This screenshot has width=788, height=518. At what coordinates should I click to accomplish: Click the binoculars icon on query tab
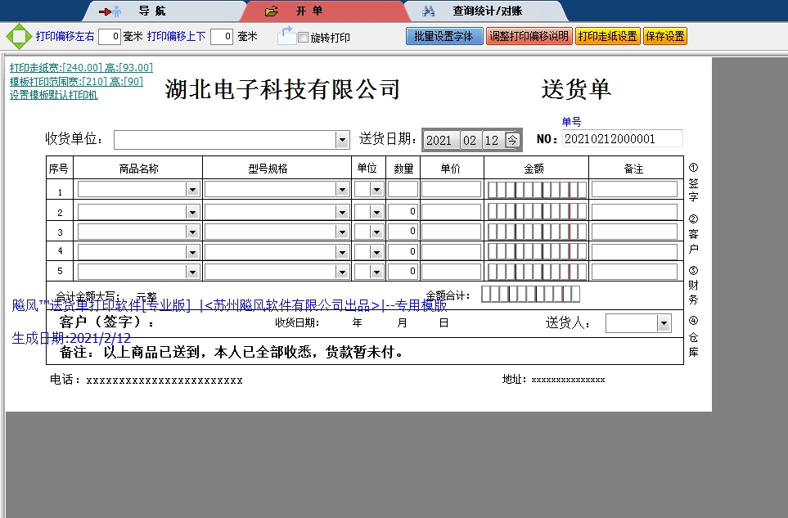tap(428, 11)
